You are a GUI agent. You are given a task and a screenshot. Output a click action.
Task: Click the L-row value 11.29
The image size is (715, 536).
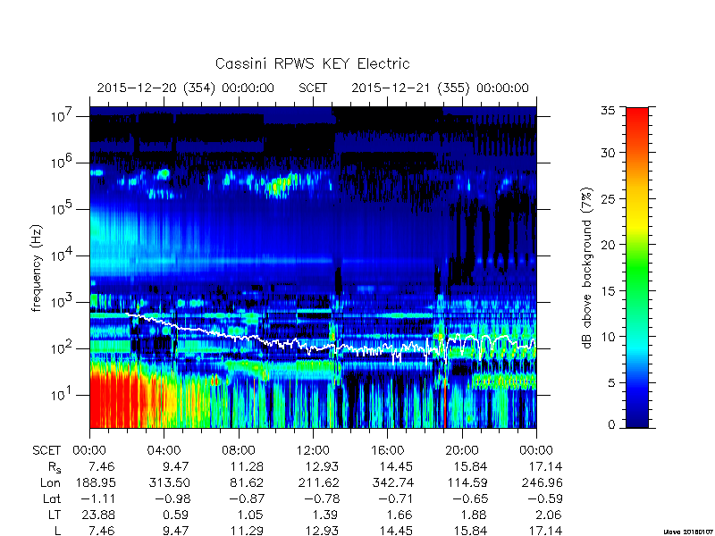tap(248, 531)
